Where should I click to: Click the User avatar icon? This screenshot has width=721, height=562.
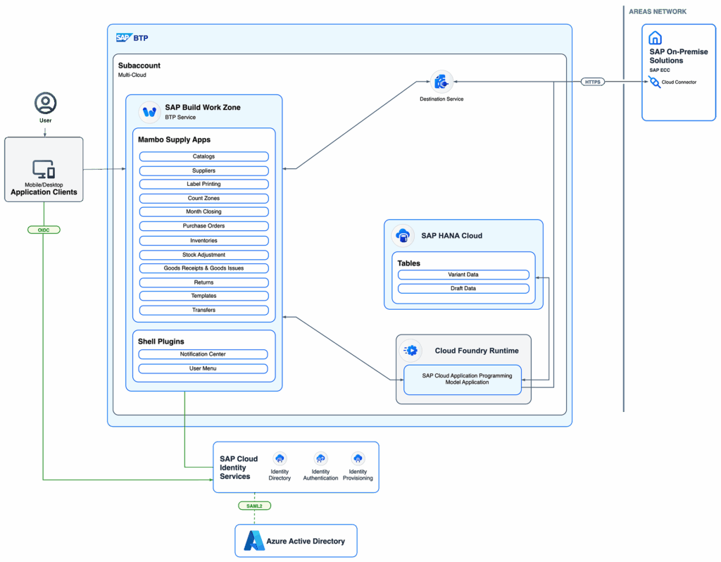46,103
